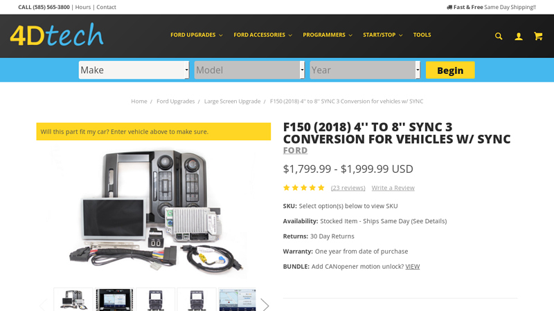Click the F150 (2018) product title heading
The width and height of the screenshot is (554, 311).
click(x=397, y=133)
